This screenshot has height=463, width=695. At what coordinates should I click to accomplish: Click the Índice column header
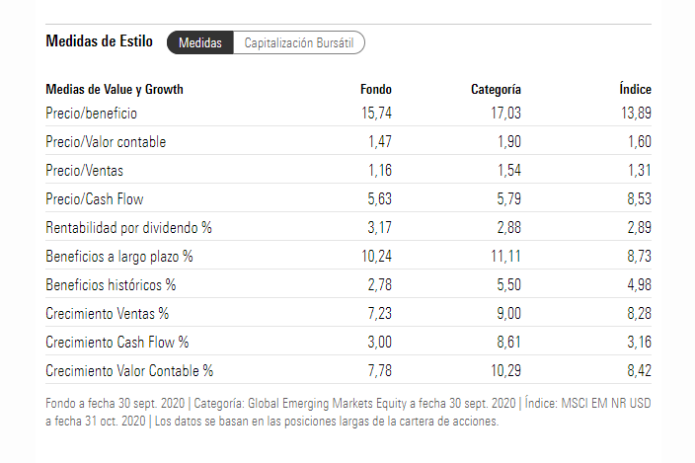click(x=634, y=89)
